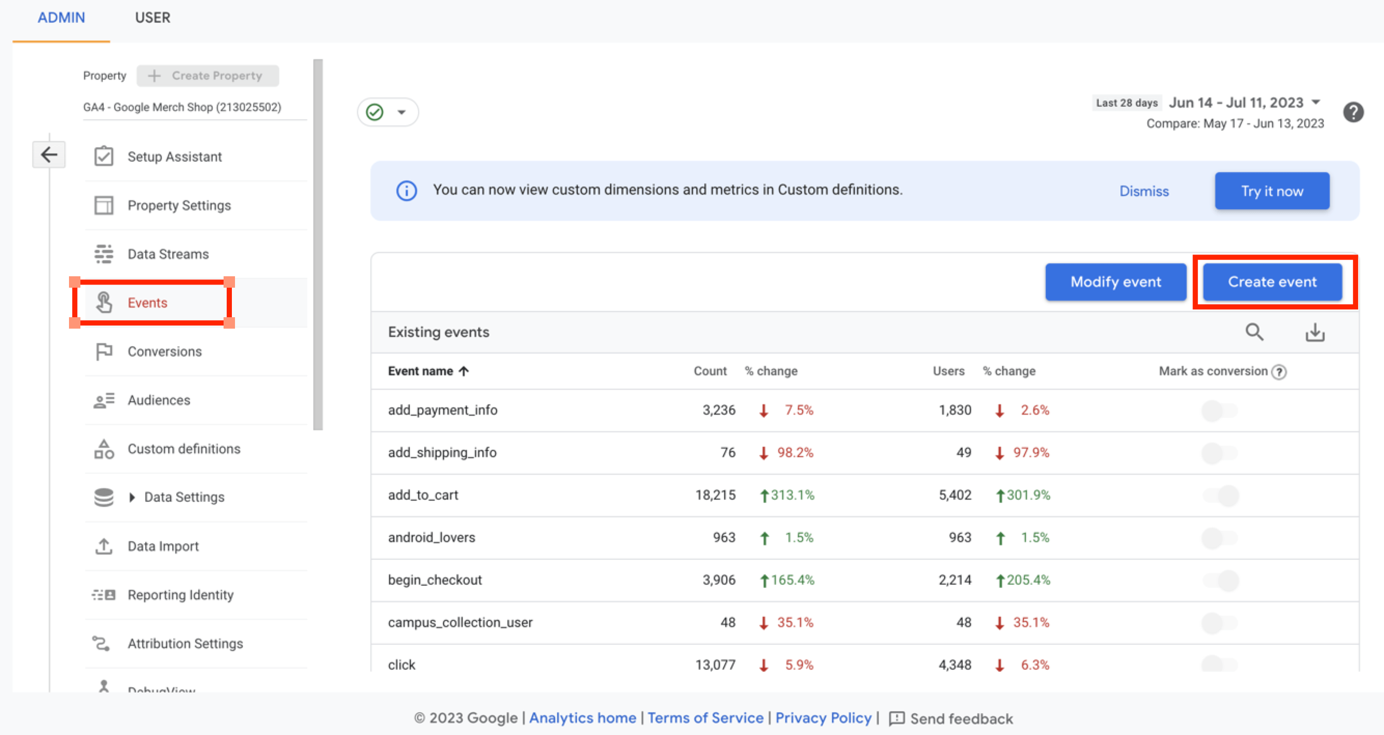Click the Send feedback icon
This screenshot has height=735, width=1384.
click(897, 718)
